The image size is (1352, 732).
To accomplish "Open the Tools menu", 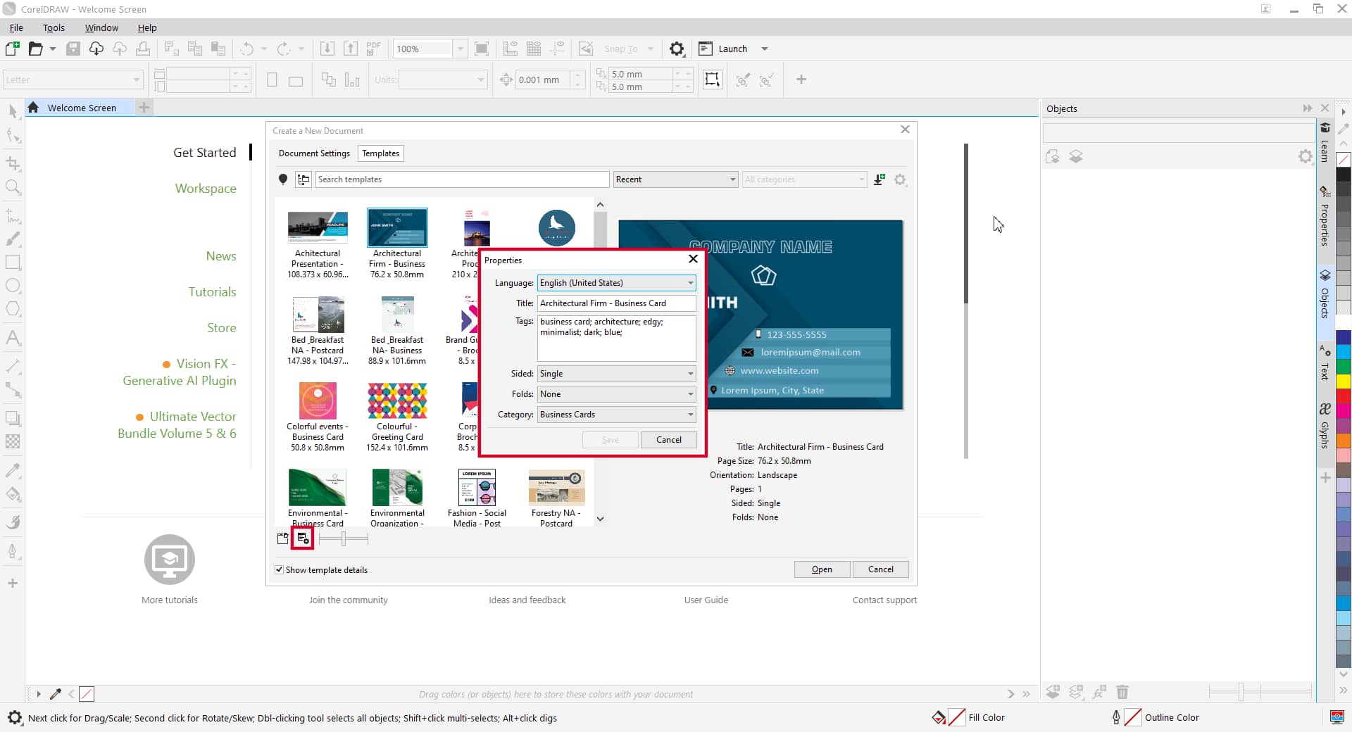I will 54,27.
